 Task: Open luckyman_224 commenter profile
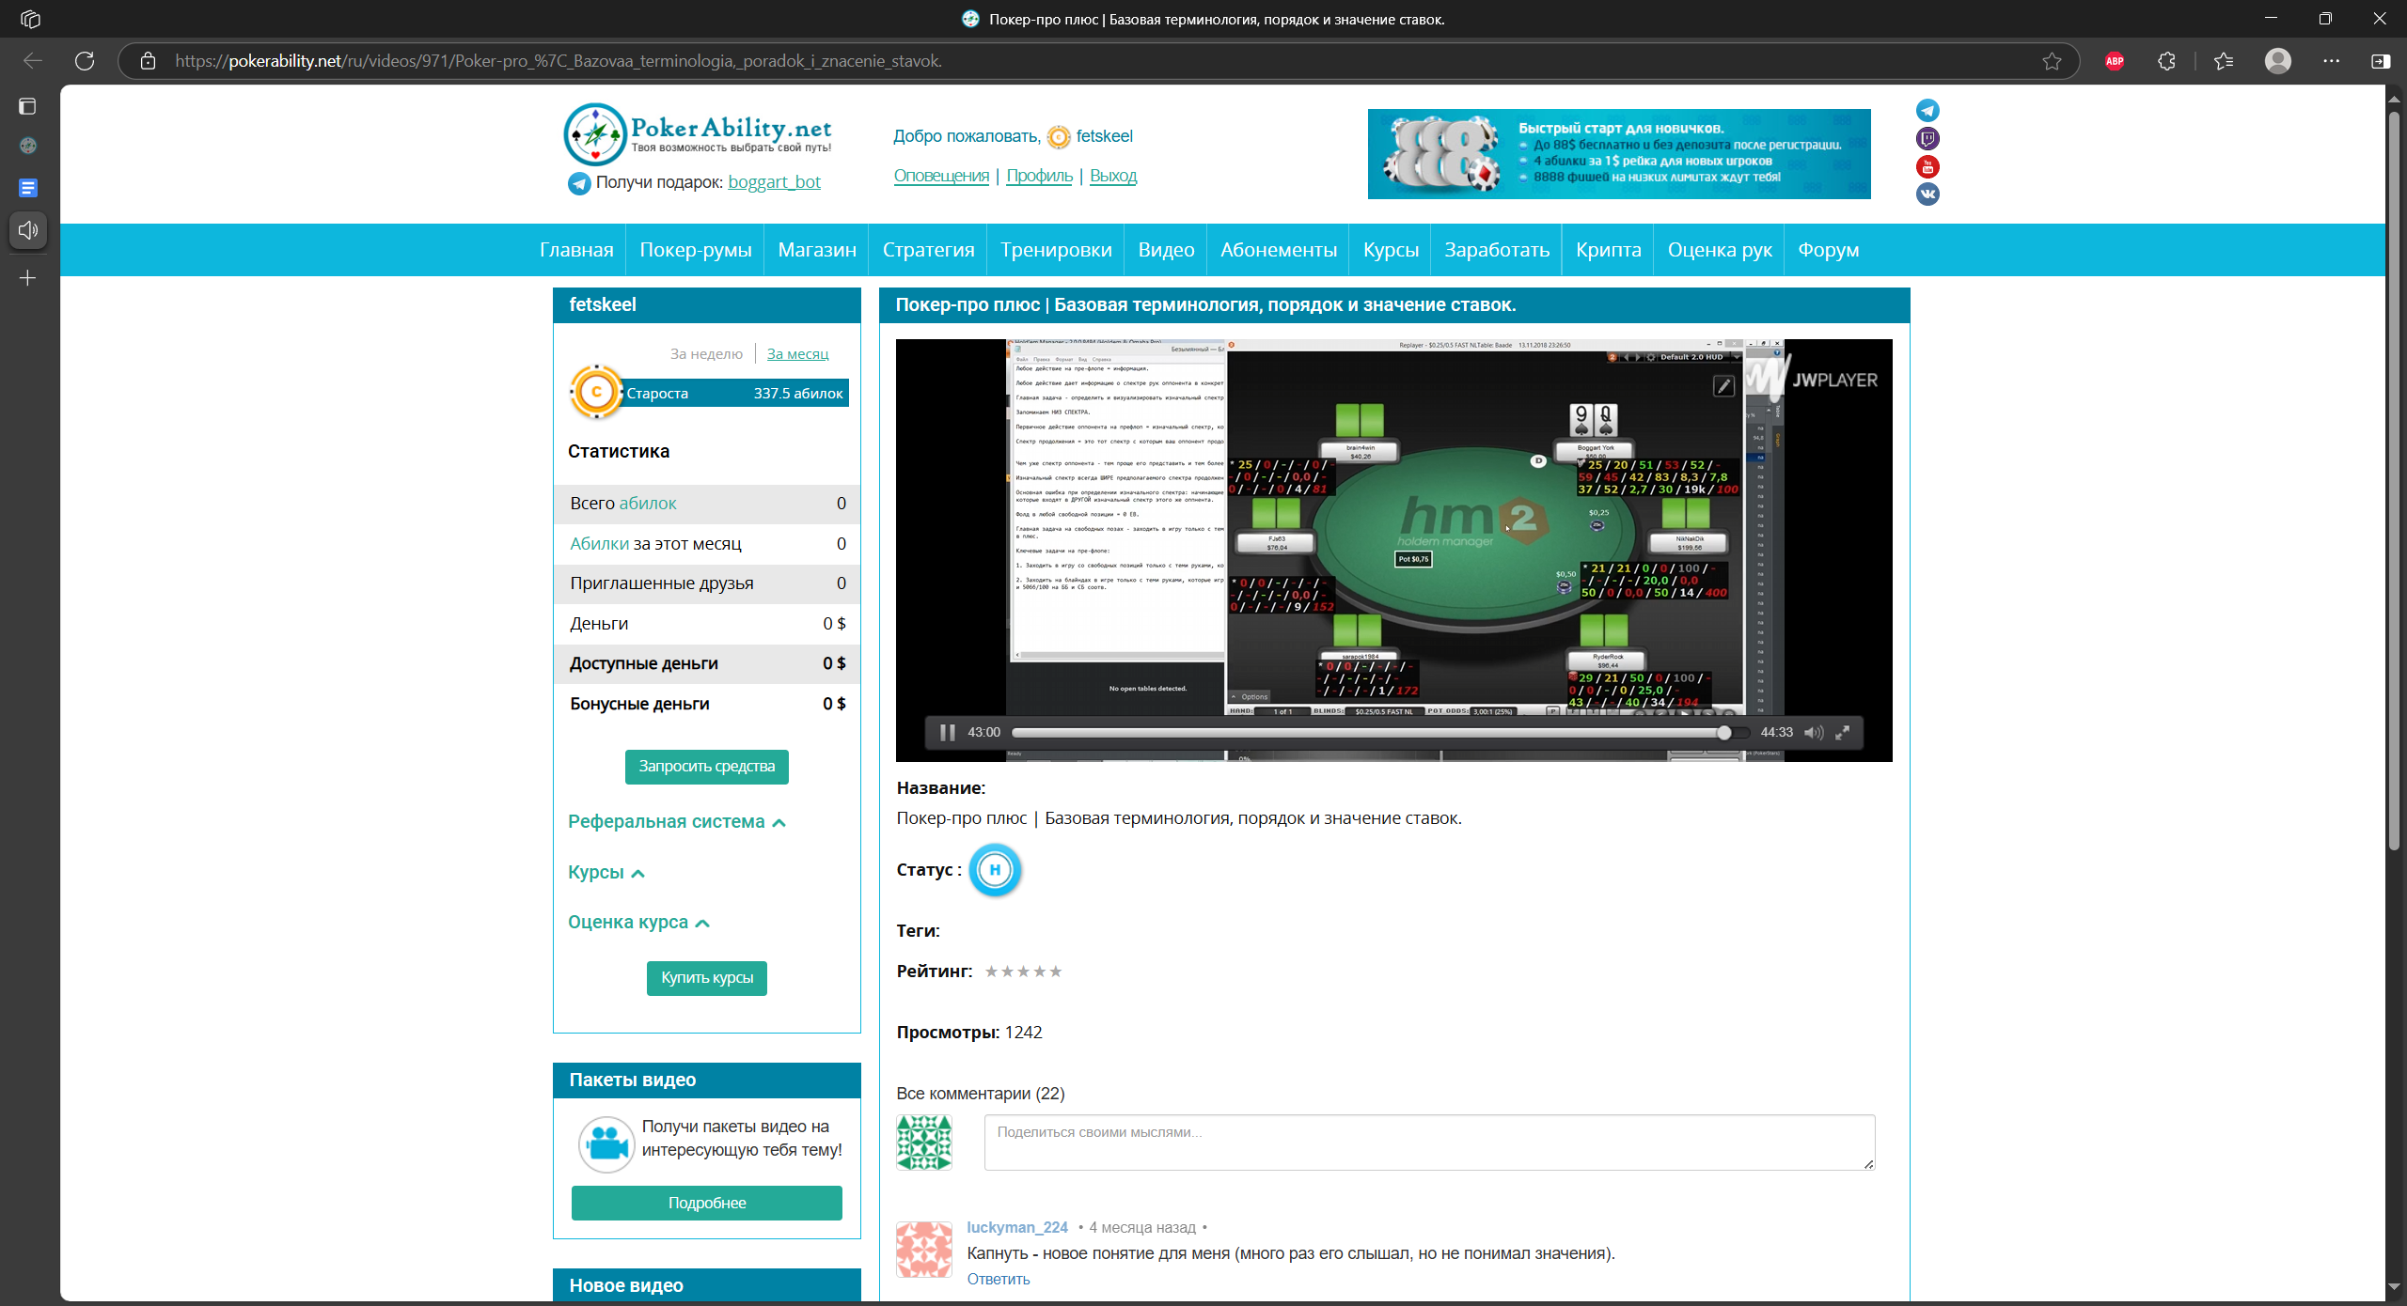coord(1017,1228)
